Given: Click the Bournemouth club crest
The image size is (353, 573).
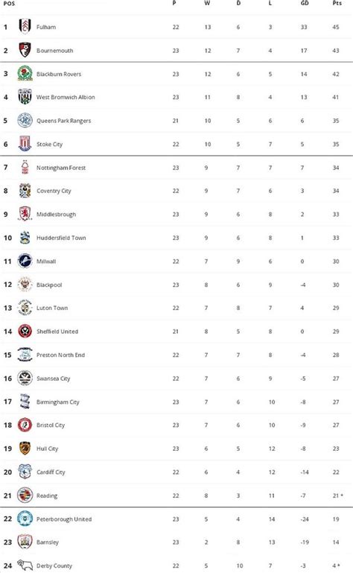Looking at the screenshot, I should [x=25, y=50].
